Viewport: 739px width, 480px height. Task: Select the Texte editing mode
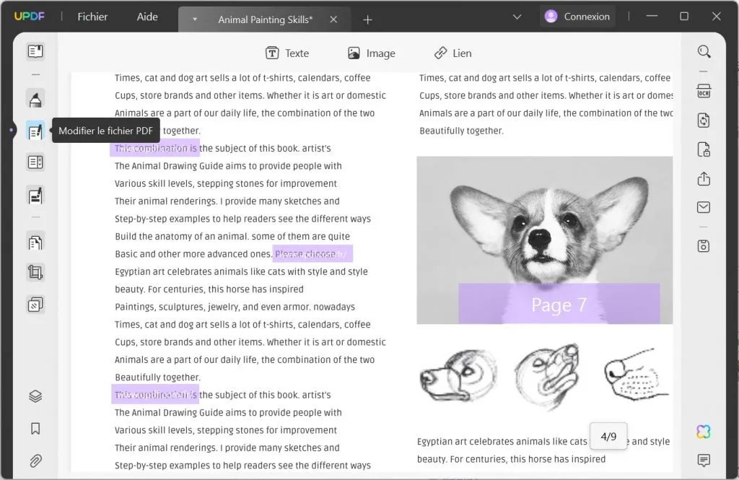click(287, 53)
